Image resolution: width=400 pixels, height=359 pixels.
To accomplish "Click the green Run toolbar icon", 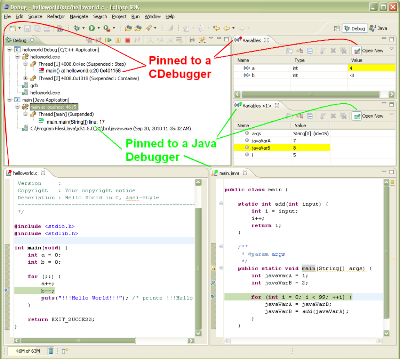I will pos(92,28).
